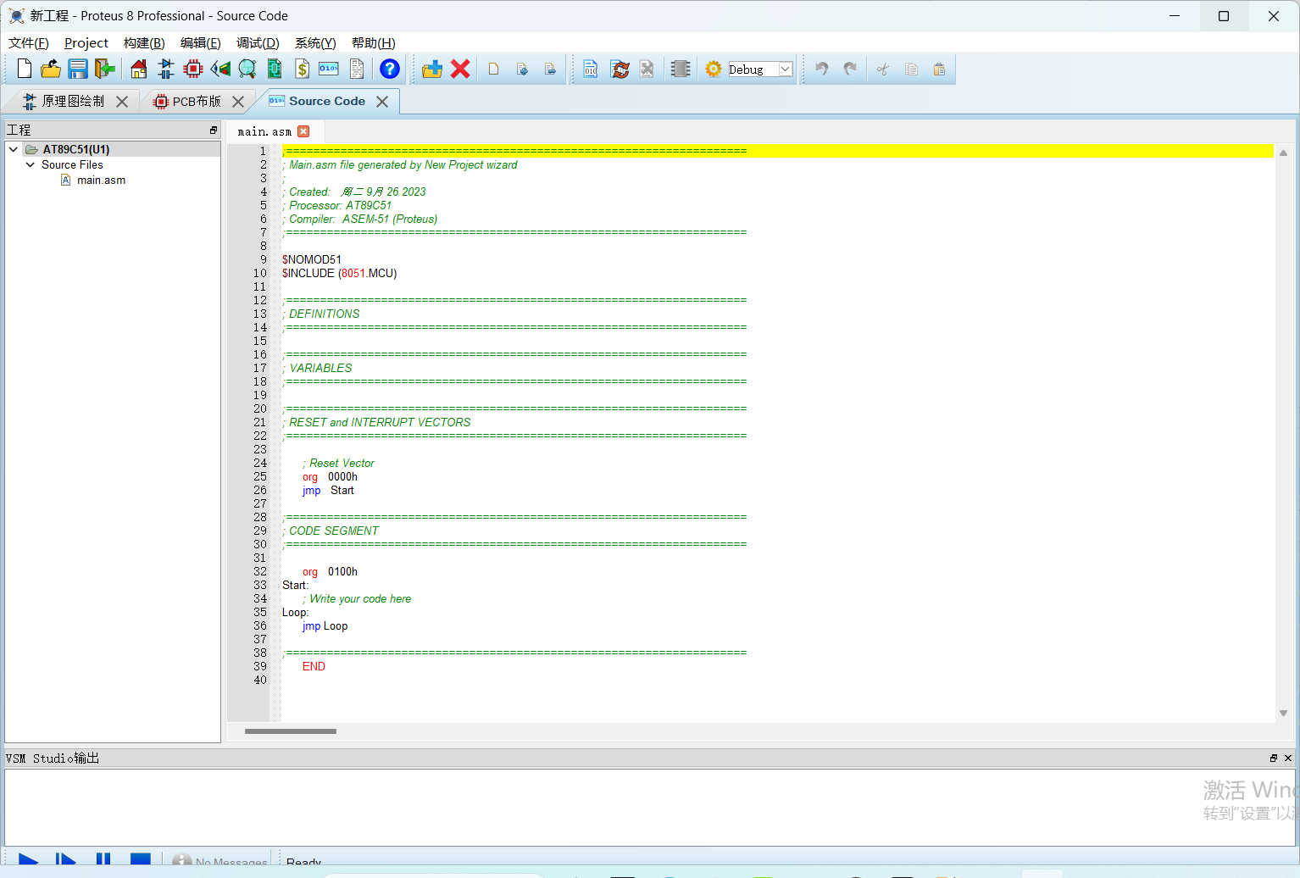Screen dimensions: 1300x878
Task: Open the 调试(D) menu
Action: (258, 42)
